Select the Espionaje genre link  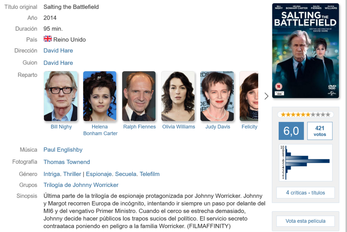coord(99,174)
